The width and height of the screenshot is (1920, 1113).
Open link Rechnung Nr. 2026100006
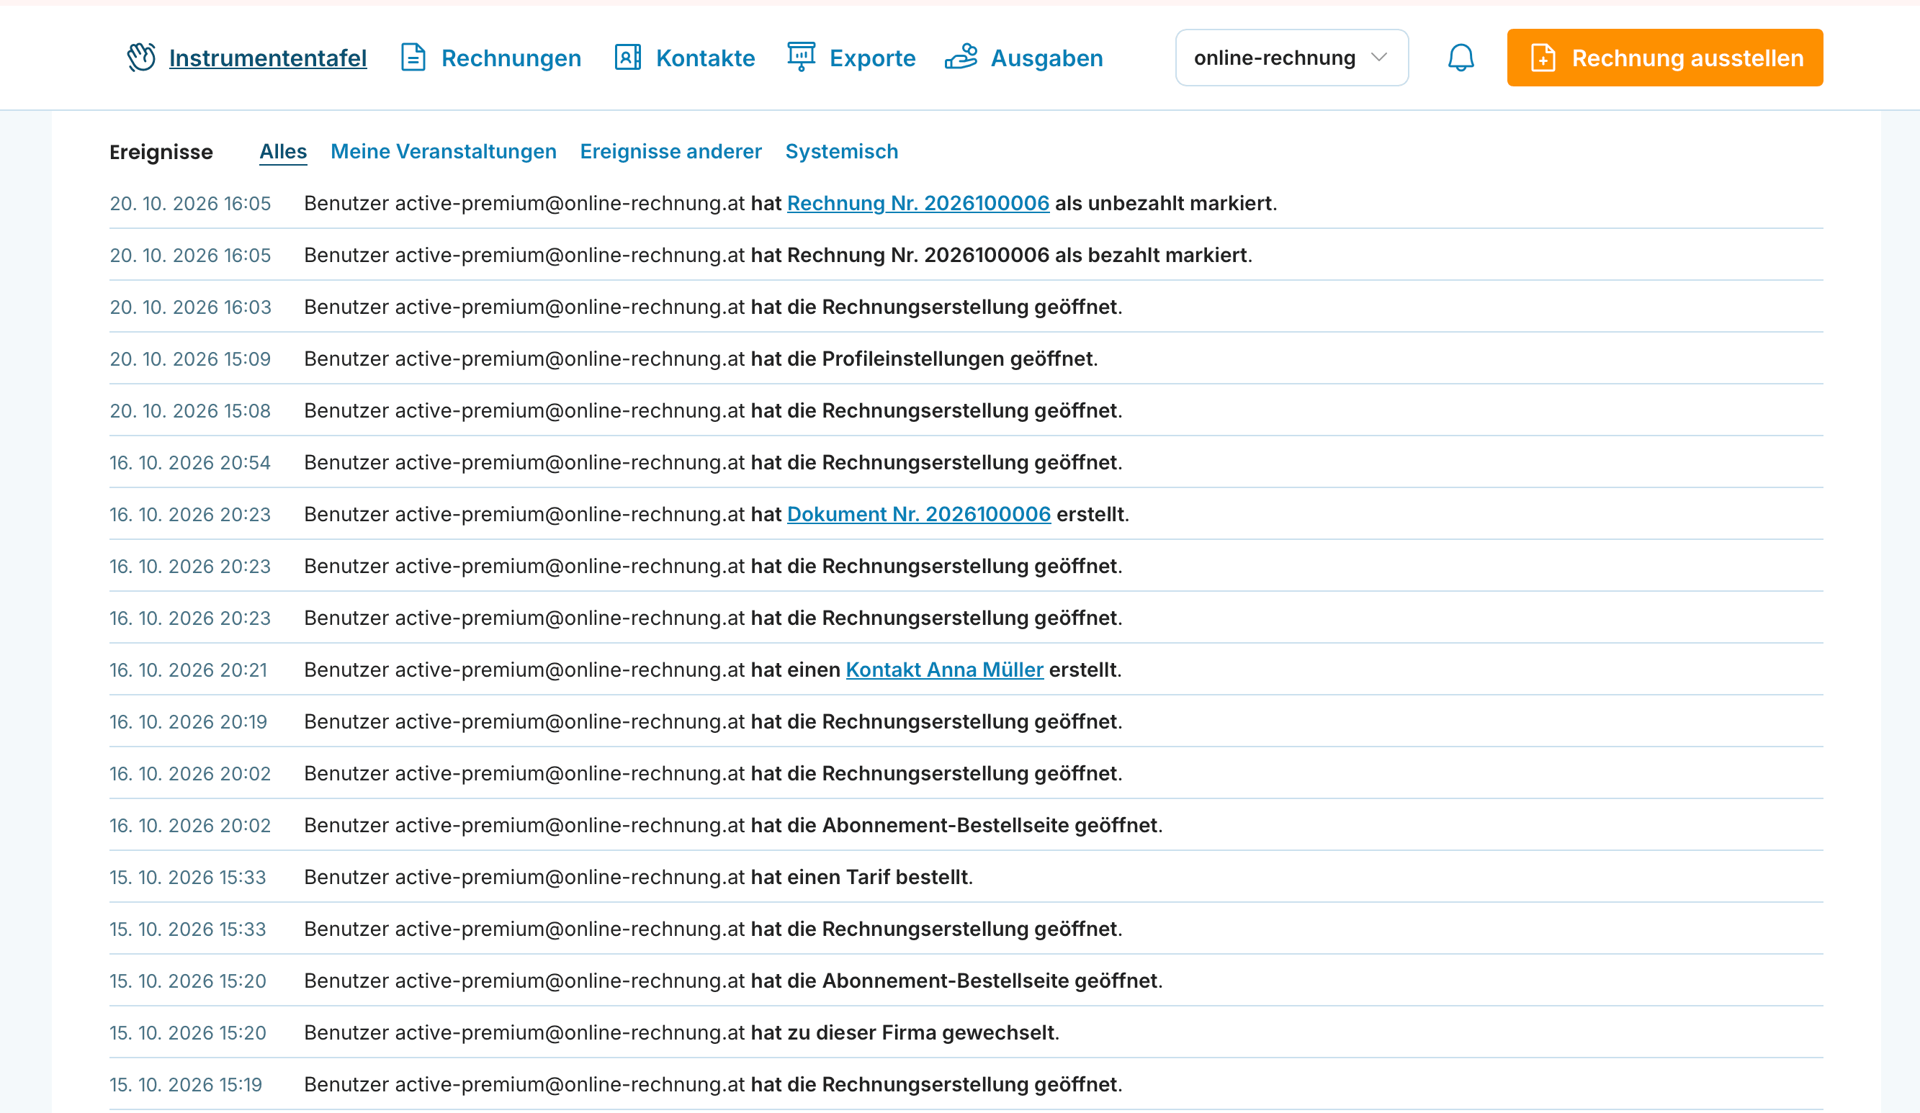(x=918, y=204)
